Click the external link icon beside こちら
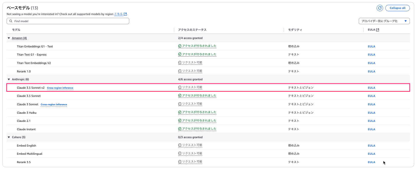This screenshot has height=169, width=417. click(x=125, y=14)
